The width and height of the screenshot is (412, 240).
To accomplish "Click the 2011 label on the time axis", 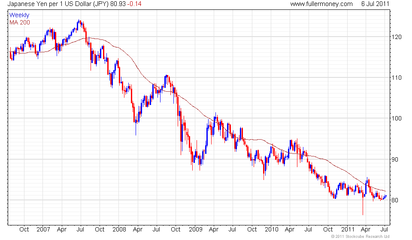I will [x=348, y=230].
